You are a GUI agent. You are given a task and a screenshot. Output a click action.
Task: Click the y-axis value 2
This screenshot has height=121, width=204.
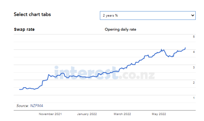194,83
